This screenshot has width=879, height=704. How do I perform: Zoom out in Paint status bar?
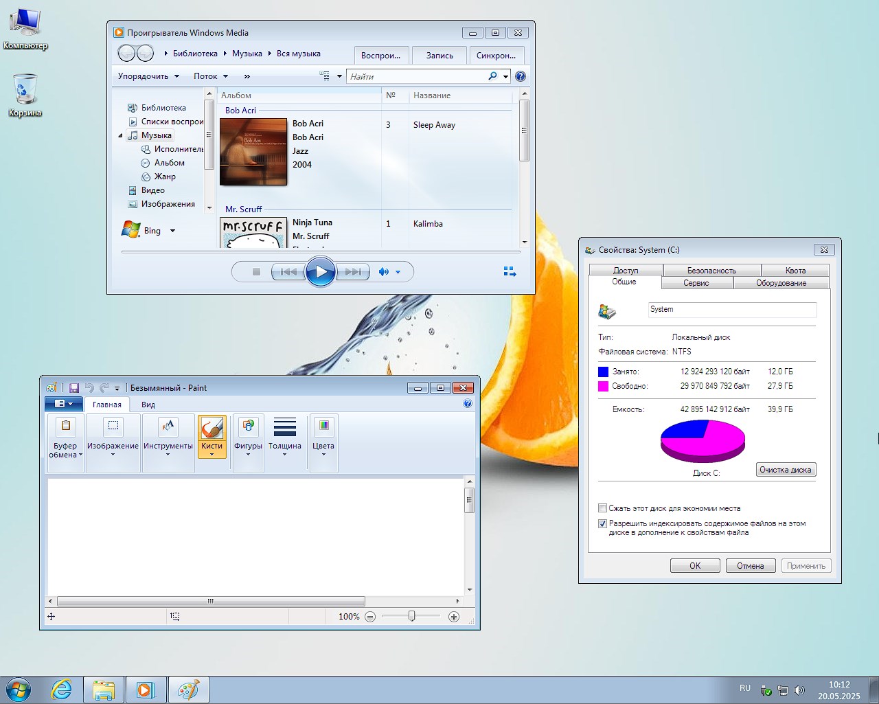(x=370, y=617)
